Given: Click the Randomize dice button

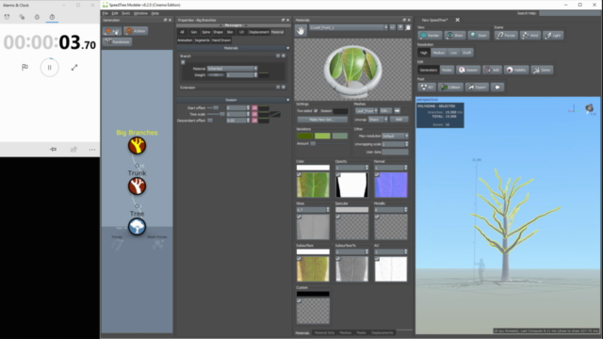Looking at the screenshot, I should [117, 41].
